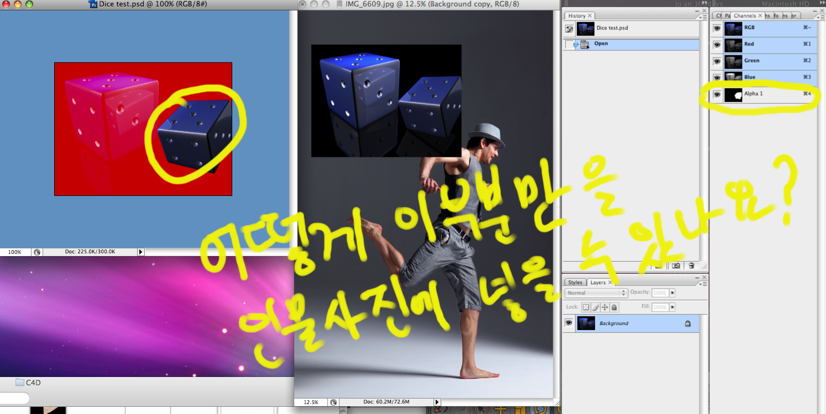Viewport: 826px width, 414px height.
Task: Open status bar menu arrow in IMG_6609 window
Action: tap(437, 402)
